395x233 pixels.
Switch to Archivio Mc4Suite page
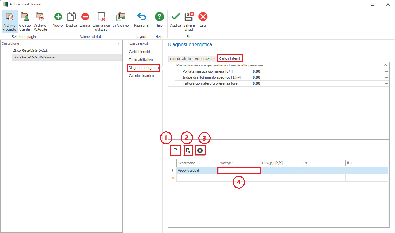pos(40,21)
